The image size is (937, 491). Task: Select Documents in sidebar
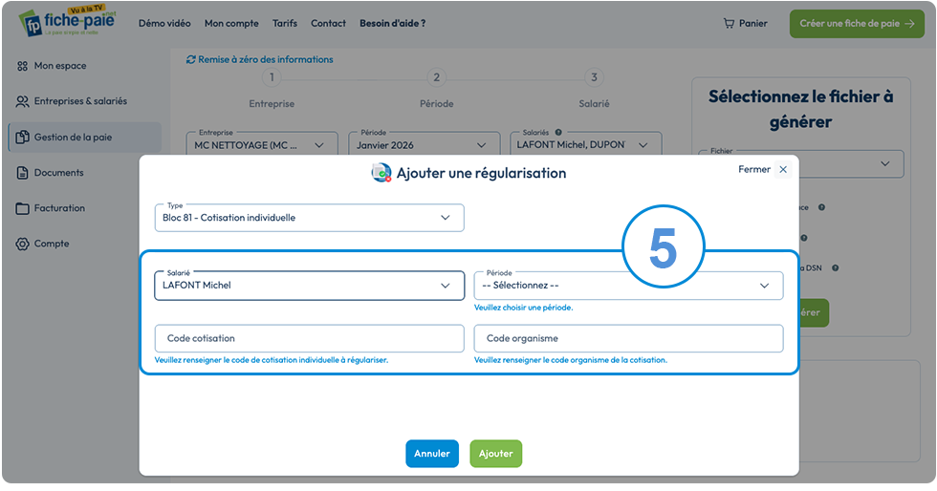coord(59,173)
